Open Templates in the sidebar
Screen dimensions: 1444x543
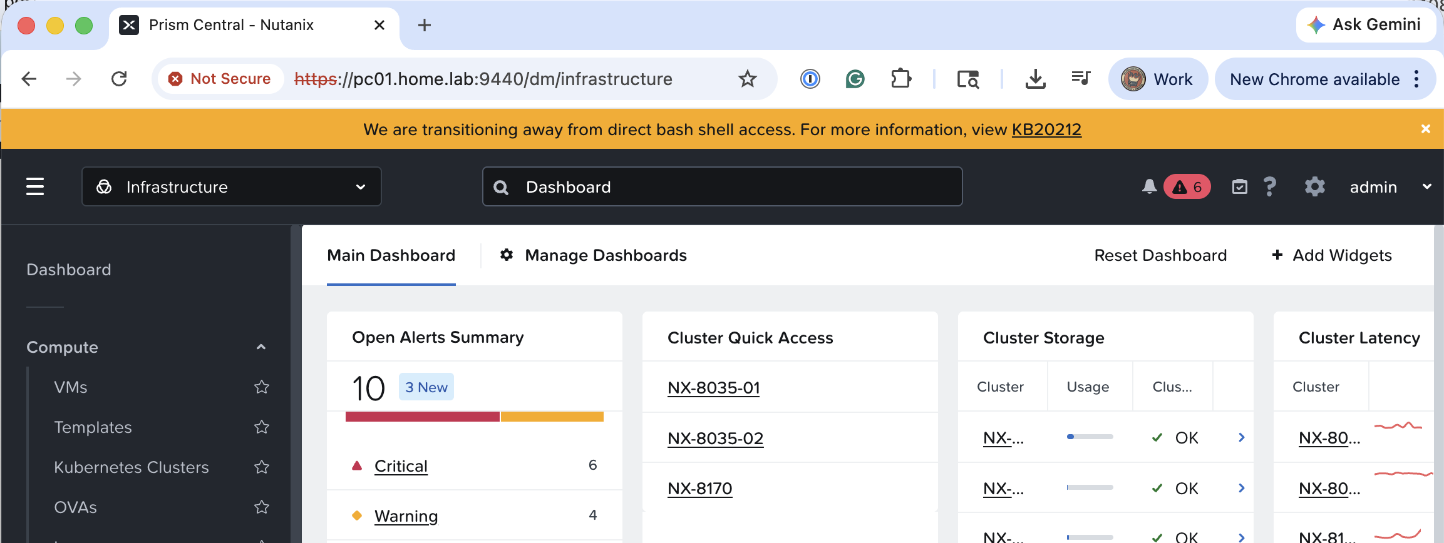pyautogui.click(x=93, y=427)
